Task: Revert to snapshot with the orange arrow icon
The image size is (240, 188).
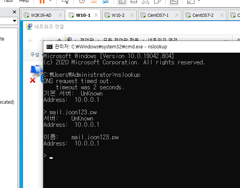Action: [94, 2]
